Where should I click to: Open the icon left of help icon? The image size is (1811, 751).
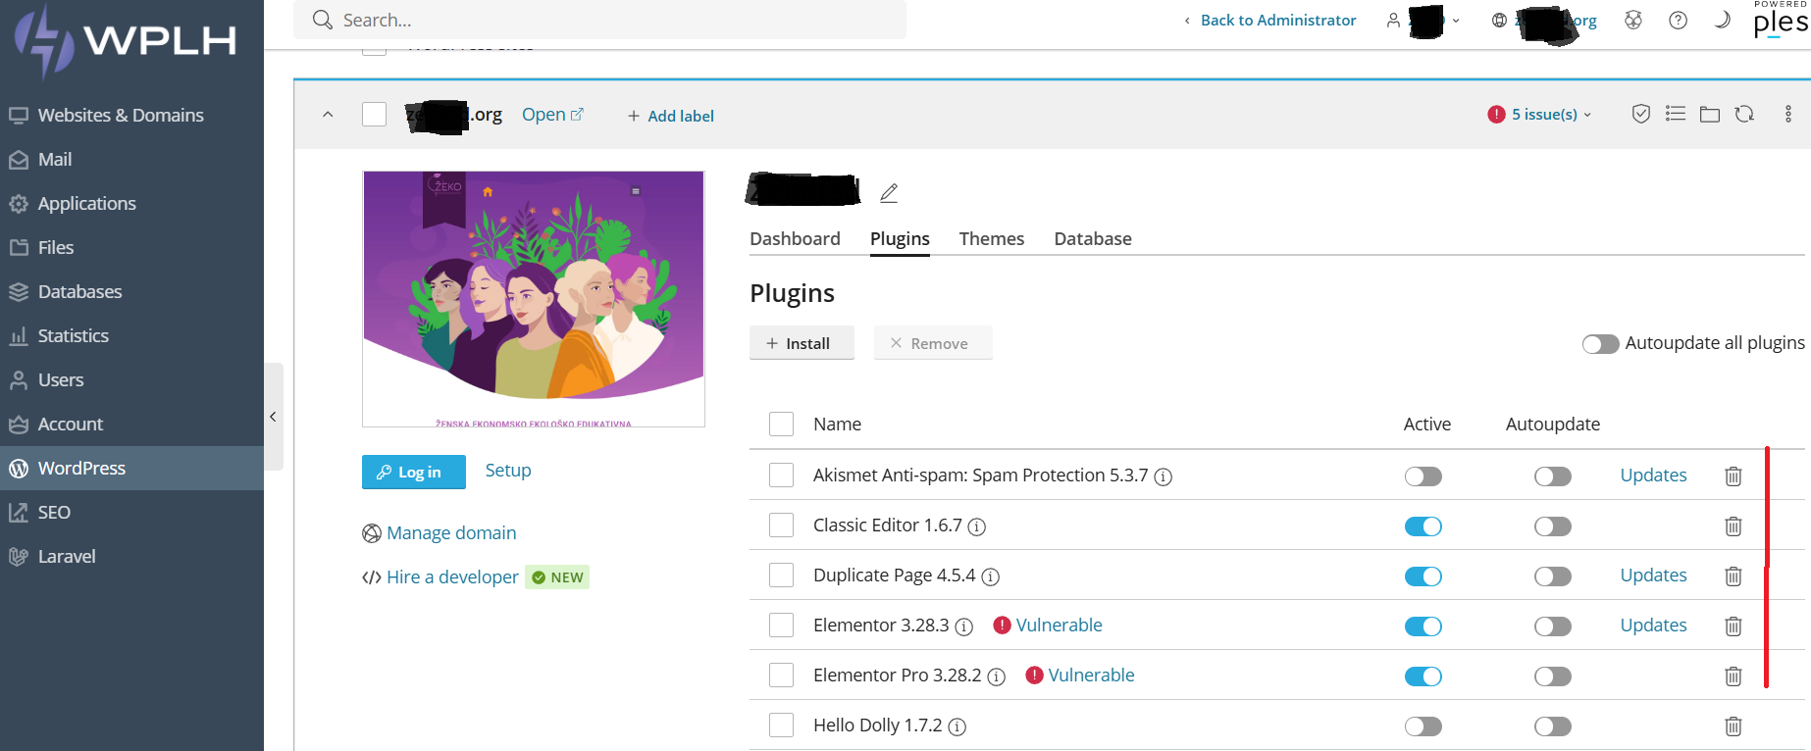click(1633, 20)
